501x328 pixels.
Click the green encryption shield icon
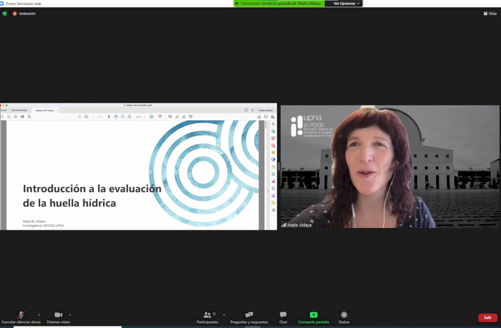(5, 13)
